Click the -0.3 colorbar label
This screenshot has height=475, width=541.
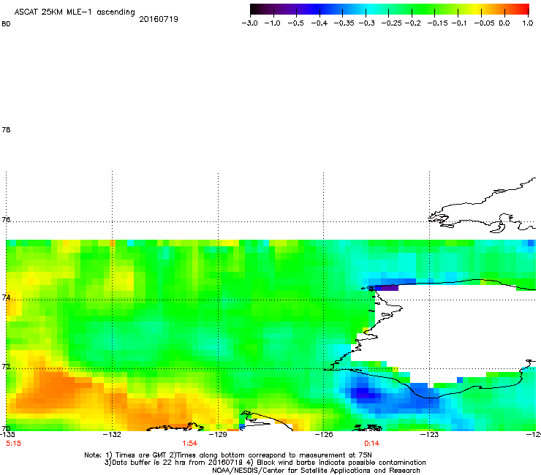click(x=367, y=23)
